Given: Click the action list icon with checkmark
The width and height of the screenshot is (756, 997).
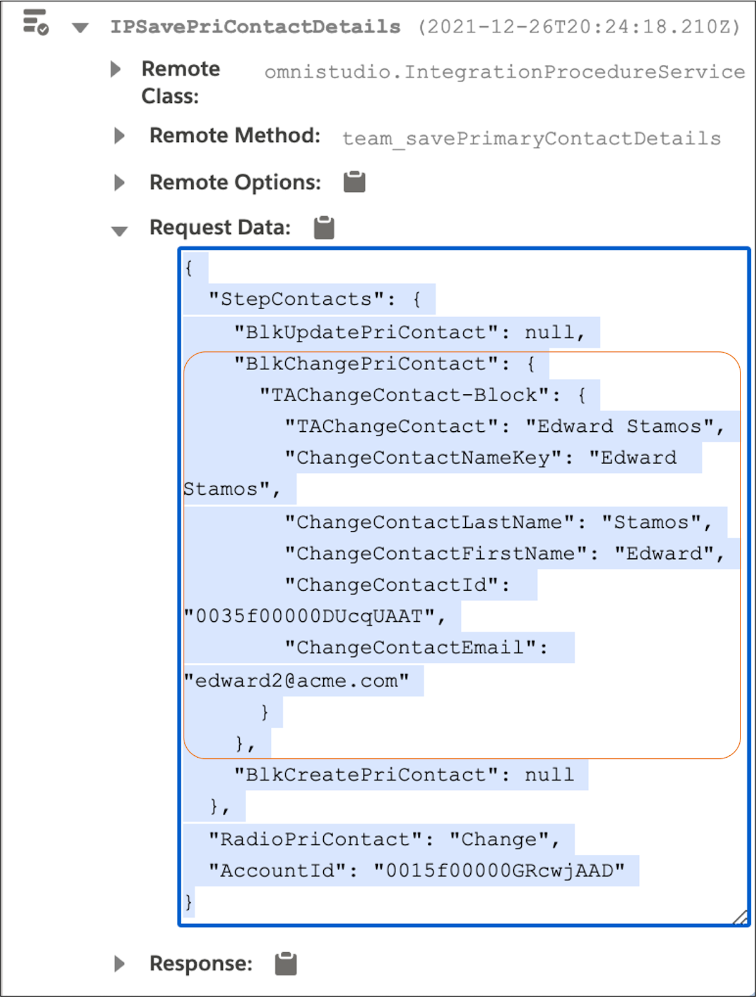Looking at the screenshot, I should pyautogui.click(x=35, y=22).
